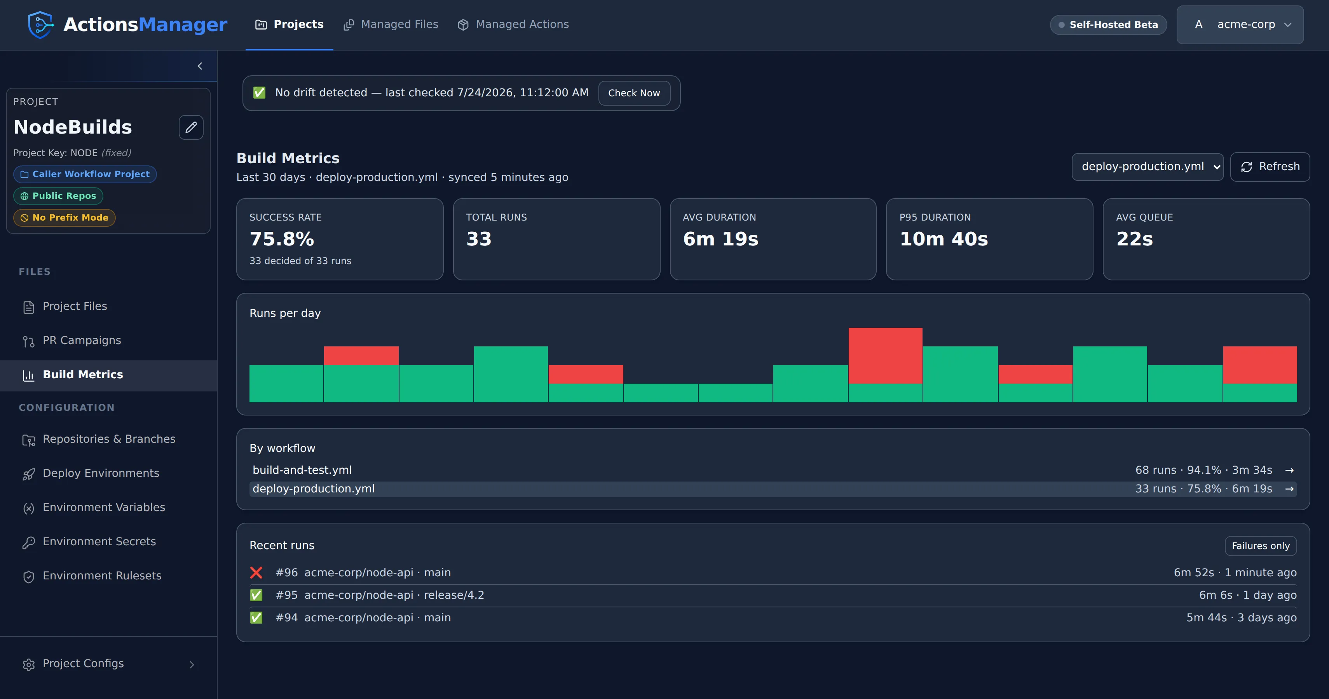This screenshot has width=1329, height=699.
Task: Click the Environment Secrets key icon
Action: (29, 542)
